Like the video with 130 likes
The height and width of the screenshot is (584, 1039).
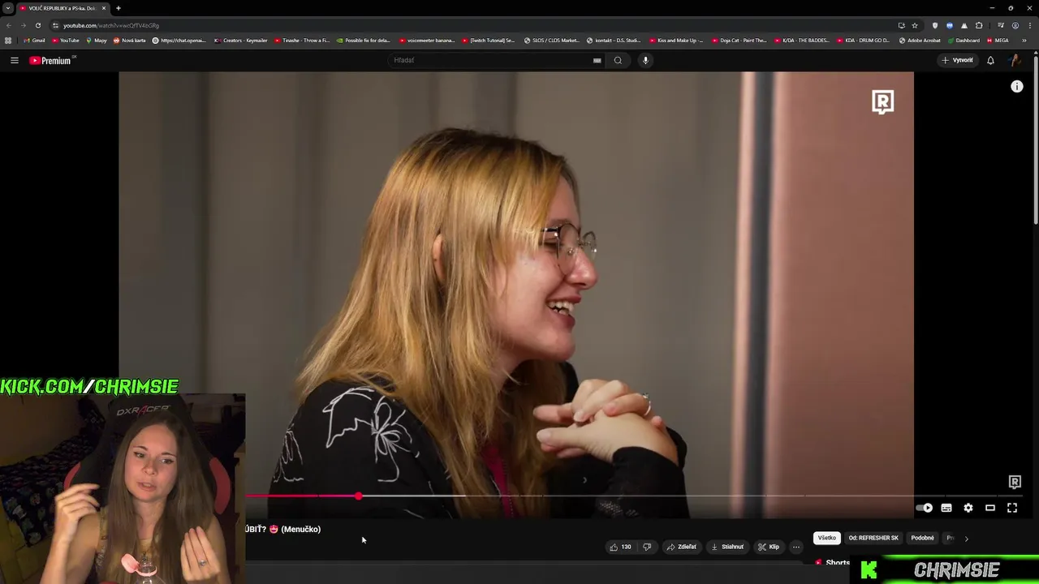pos(620,547)
